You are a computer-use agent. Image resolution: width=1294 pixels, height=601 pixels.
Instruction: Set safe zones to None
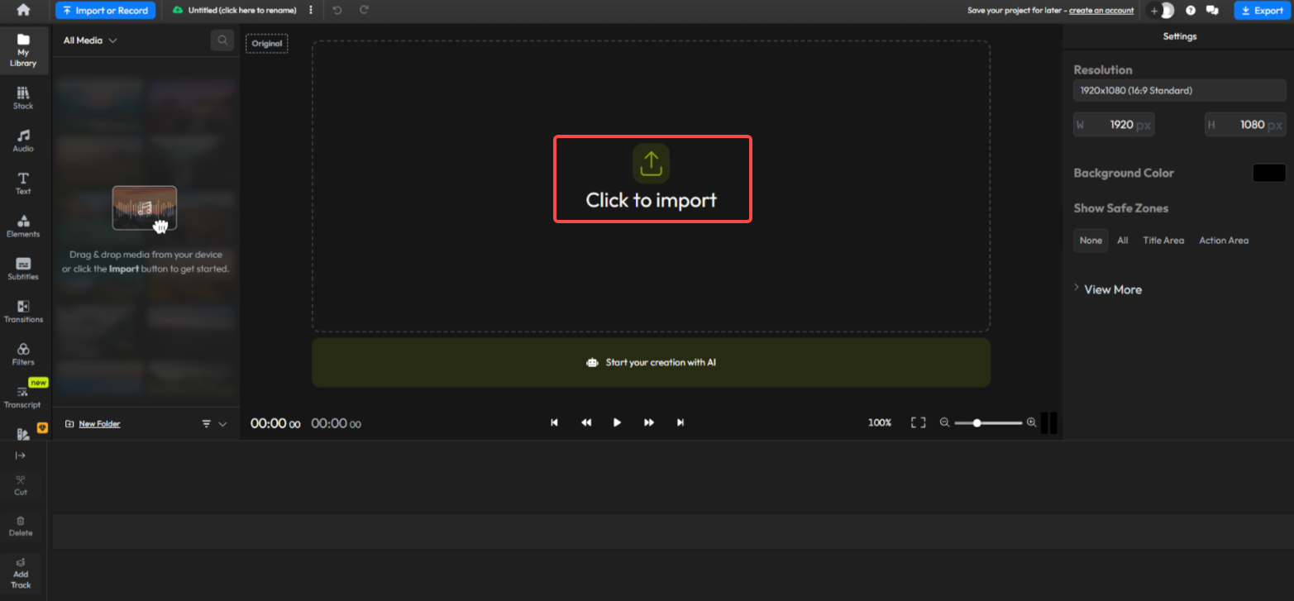1091,241
